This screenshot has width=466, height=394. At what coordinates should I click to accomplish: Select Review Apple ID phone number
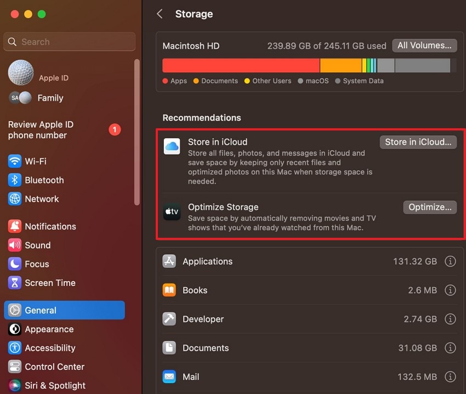pyautogui.click(x=41, y=130)
